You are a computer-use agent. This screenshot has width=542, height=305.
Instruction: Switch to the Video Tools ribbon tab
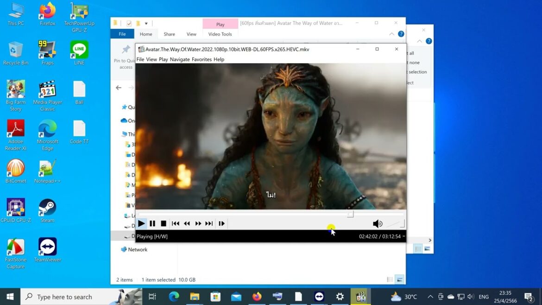[x=220, y=34]
